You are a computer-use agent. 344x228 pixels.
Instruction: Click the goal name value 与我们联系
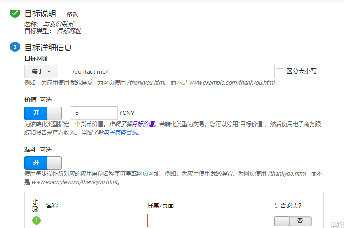pos(58,24)
